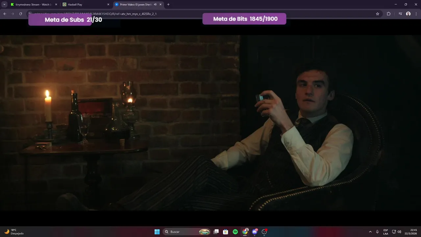Mute the Prime Video tab via its speaker icon
Screen dimensions: 421x237
tap(155, 5)
